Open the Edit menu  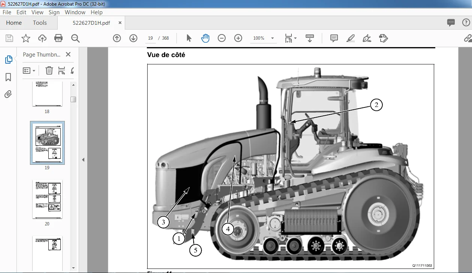(21, 12)
